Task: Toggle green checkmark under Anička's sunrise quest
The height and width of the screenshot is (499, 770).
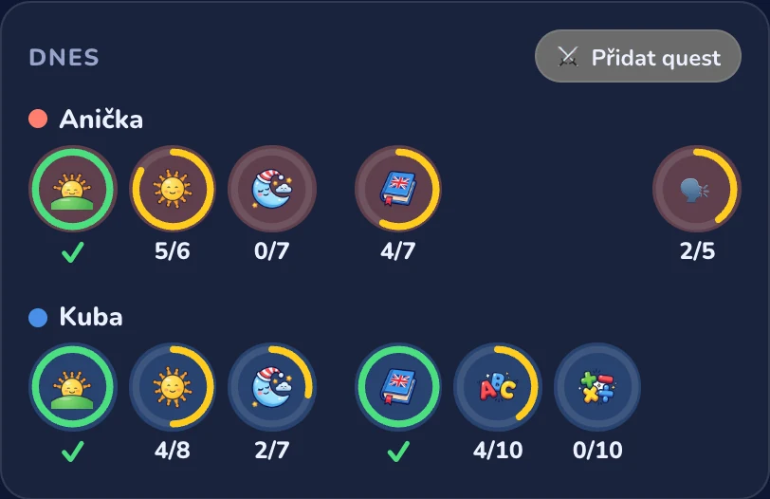Action: tap(73, 252)
